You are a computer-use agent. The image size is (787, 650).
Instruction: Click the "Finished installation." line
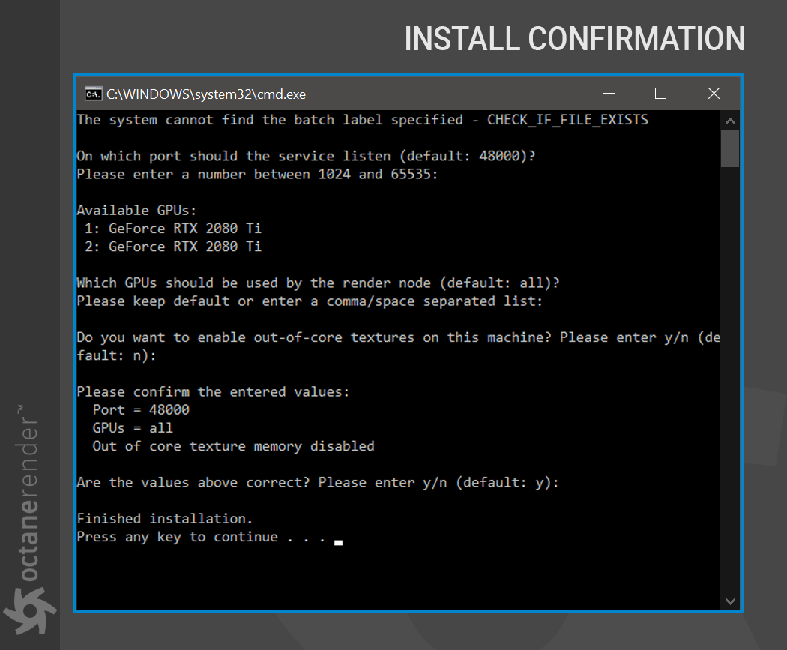165,519
